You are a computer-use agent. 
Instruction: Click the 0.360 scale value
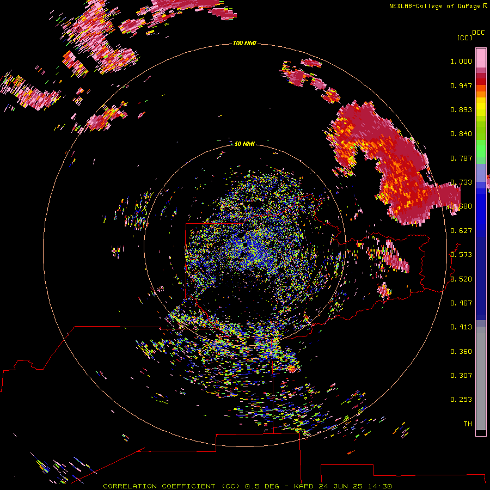[x=461, y=352]
